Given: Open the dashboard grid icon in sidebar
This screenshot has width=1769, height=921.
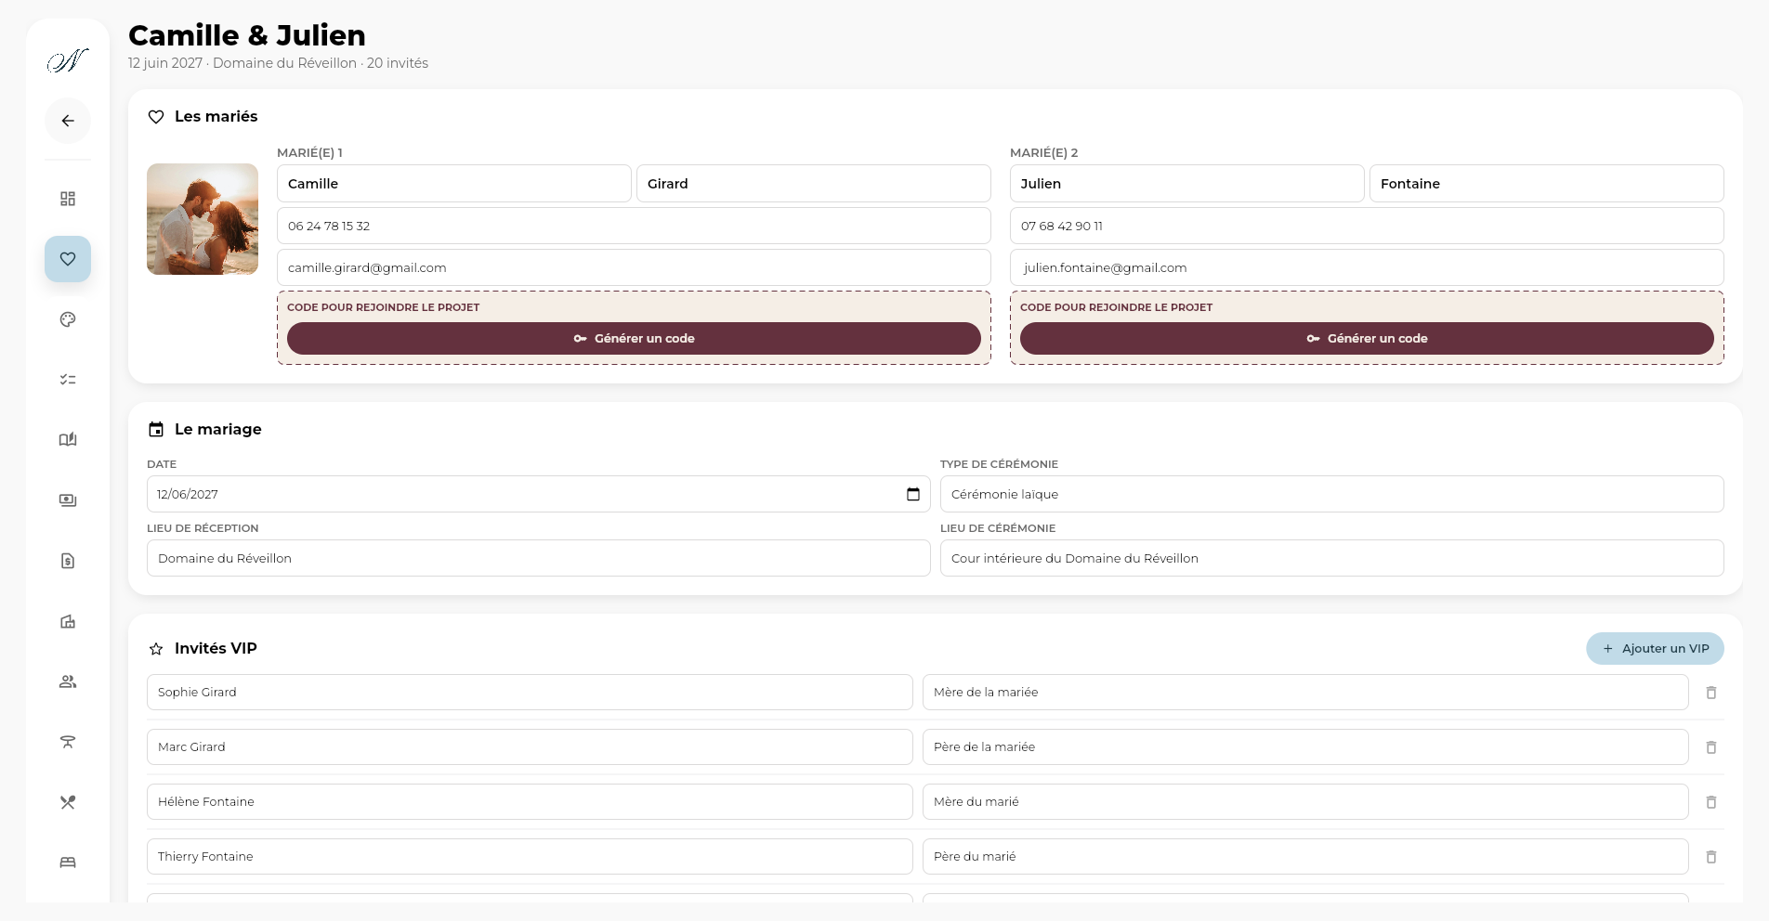Looking at the screenshot, I should pos(68,199).
